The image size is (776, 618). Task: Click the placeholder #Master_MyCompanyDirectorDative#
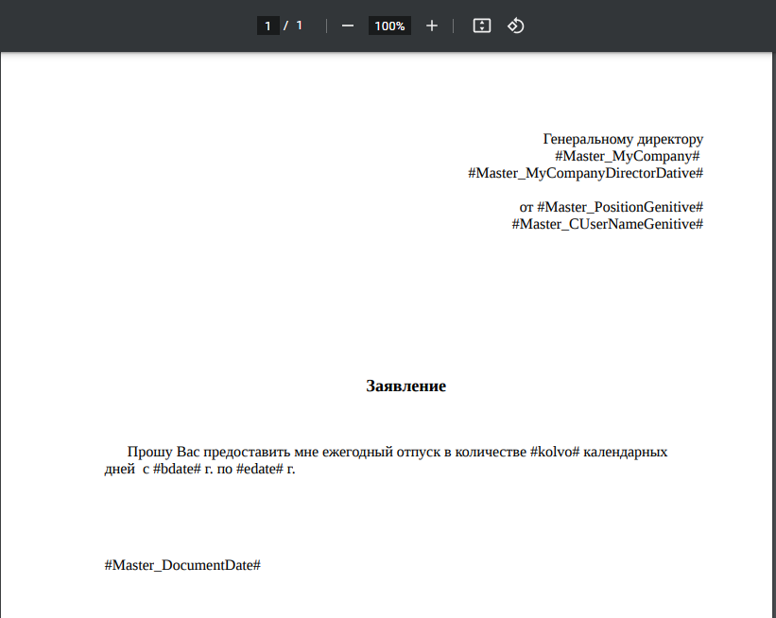[585, 173]
